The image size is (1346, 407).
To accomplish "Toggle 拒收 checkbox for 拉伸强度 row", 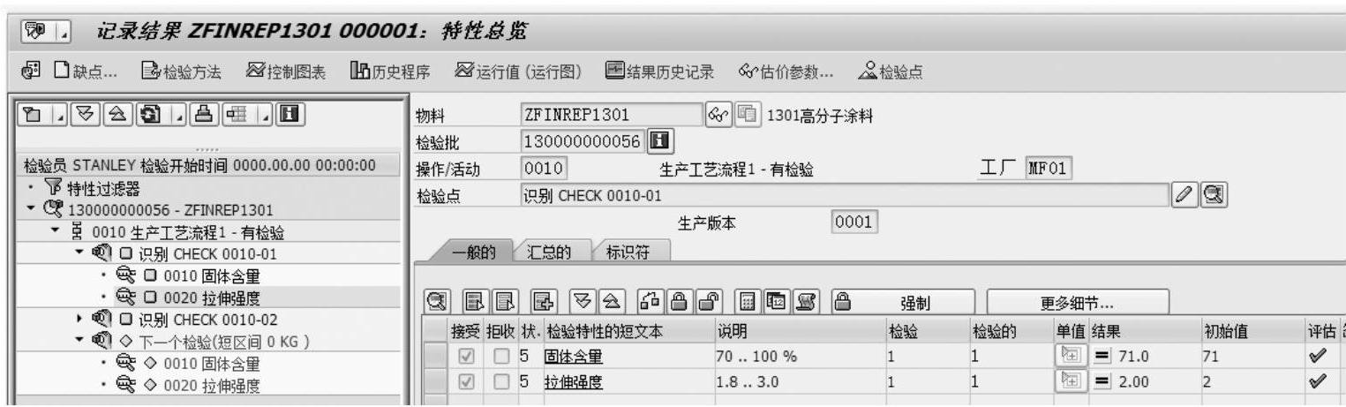I will pyautogui.click(x=501, y=382).
